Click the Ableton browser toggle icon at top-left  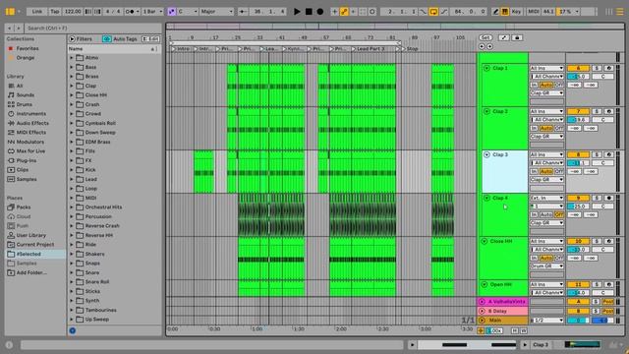pos(10,12)
